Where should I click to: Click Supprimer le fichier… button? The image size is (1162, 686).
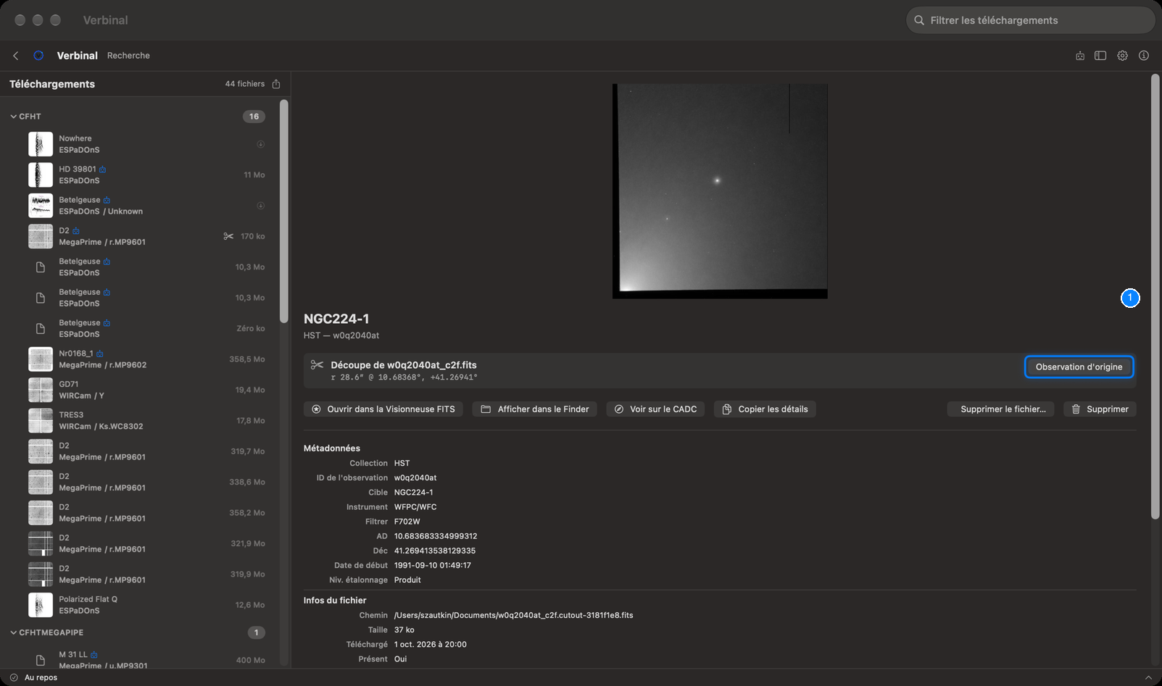point(1003,409)
